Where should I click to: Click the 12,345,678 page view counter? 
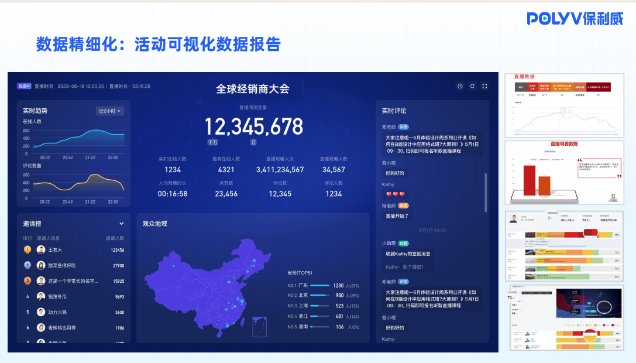tap(253, 126)
